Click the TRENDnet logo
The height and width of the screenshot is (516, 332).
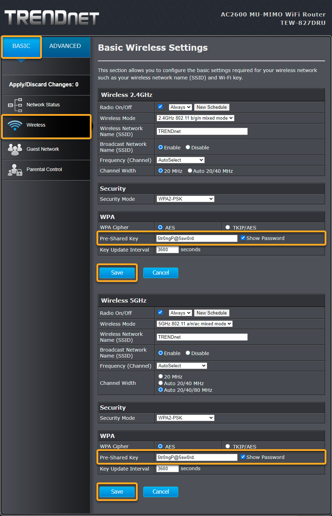[52, 17]
